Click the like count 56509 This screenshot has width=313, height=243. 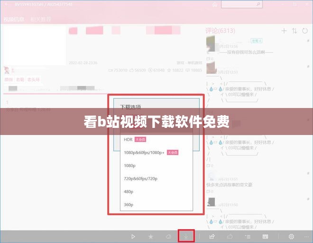point(138,70)
